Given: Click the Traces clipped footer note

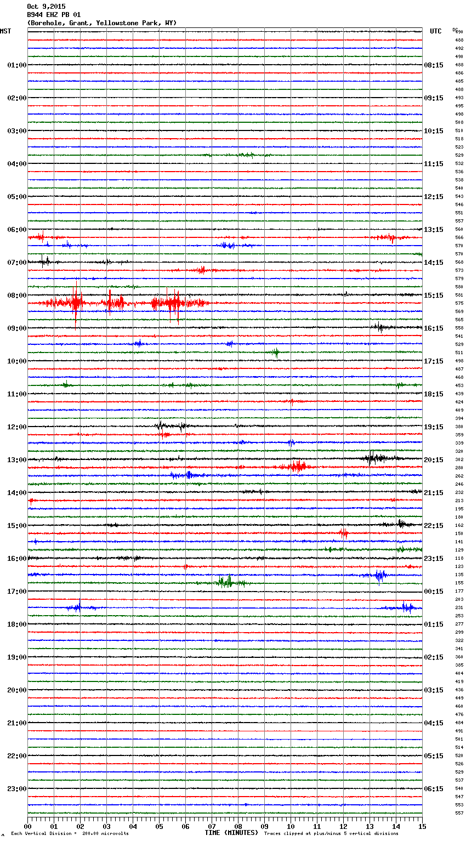Looking at the screenshot, I should pyautogui.click(x=331, y=833).
